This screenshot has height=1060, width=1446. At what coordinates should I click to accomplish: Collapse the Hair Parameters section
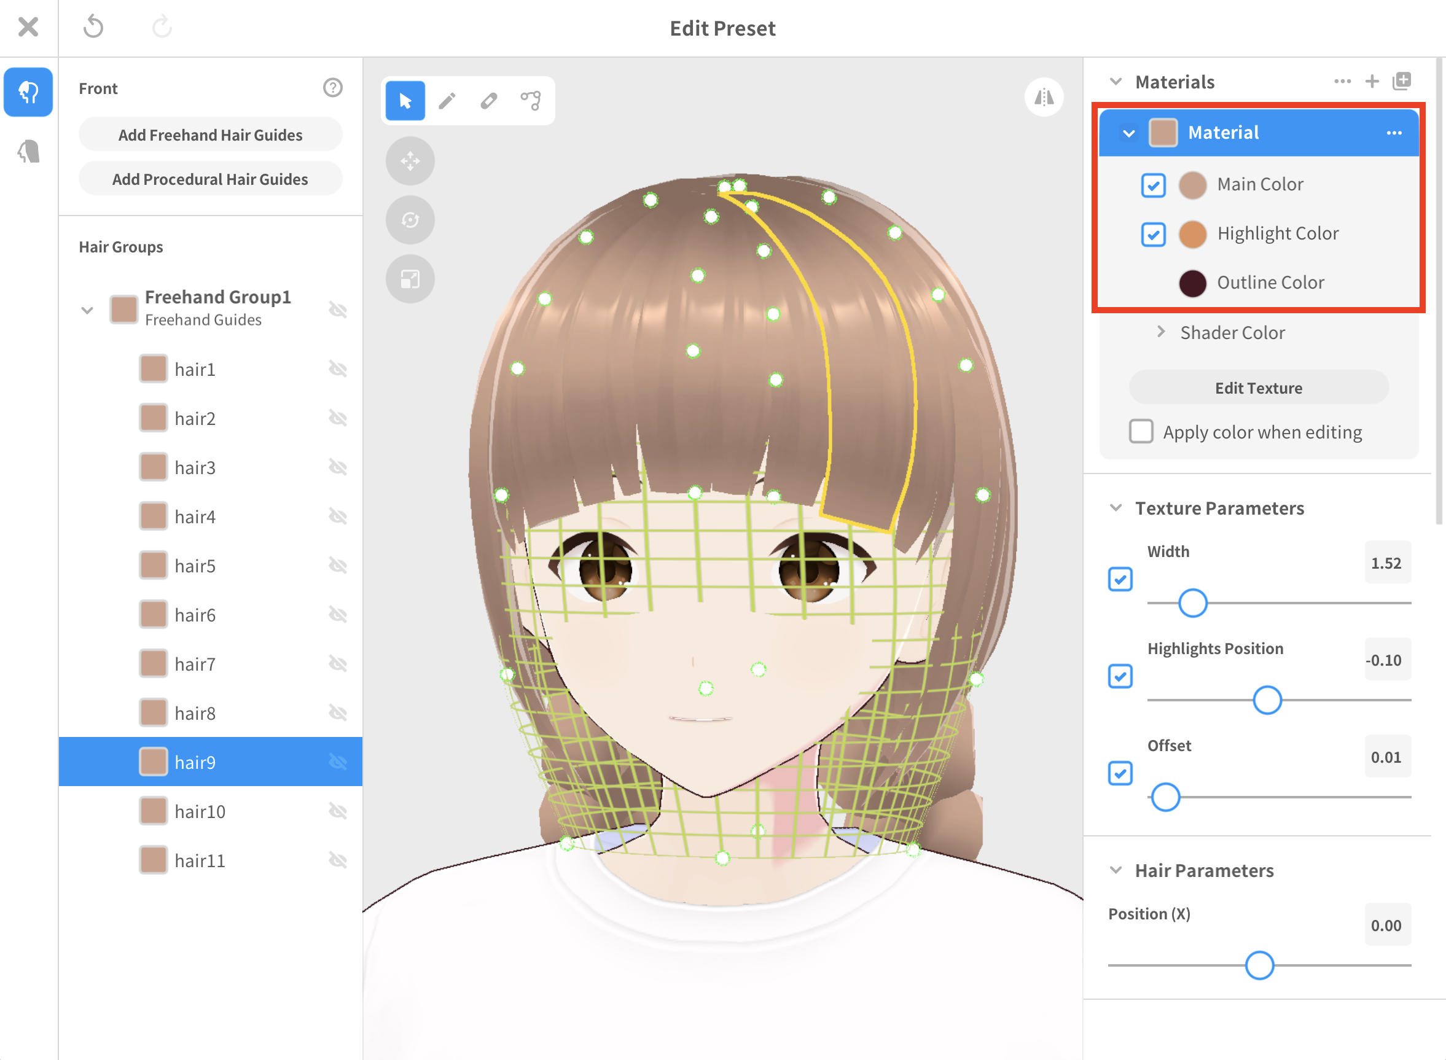click(1116, 870)
